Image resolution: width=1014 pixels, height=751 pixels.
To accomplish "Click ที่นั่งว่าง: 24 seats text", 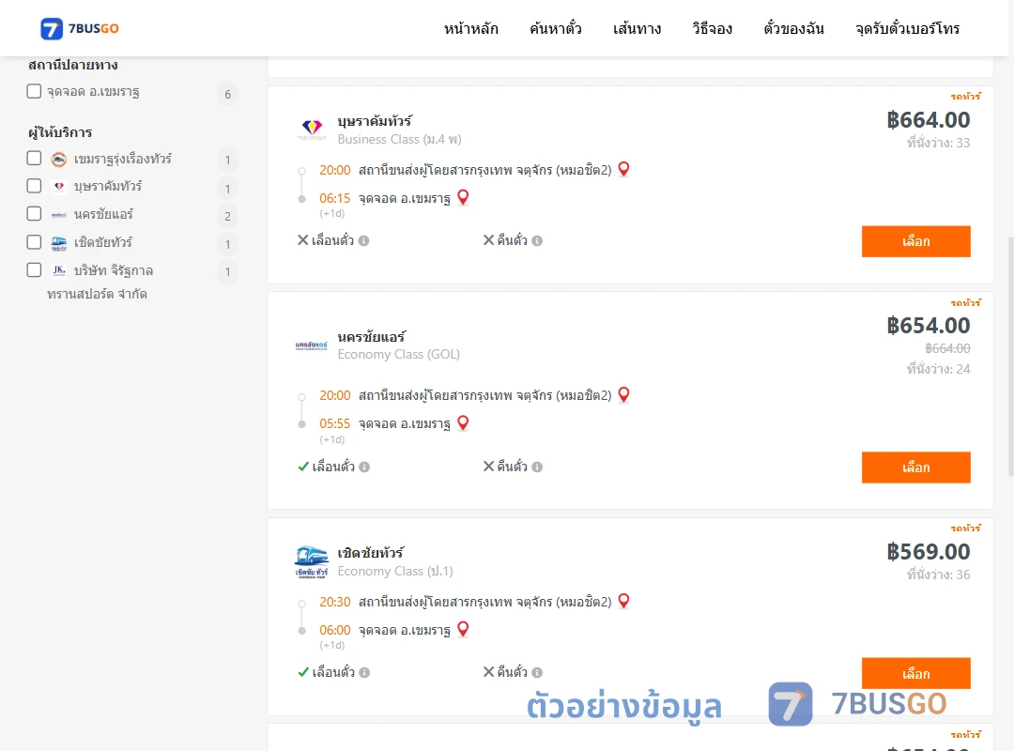I will point(938,369).
